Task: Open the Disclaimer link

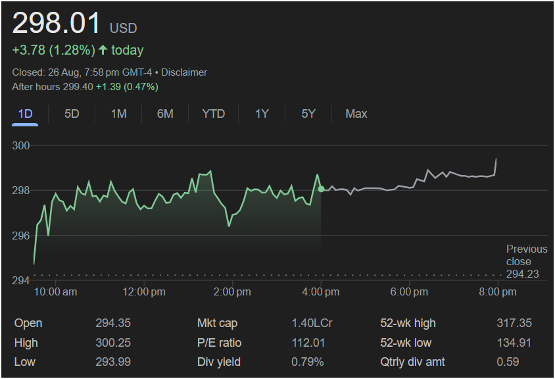Action: click(x=184, y=72)
